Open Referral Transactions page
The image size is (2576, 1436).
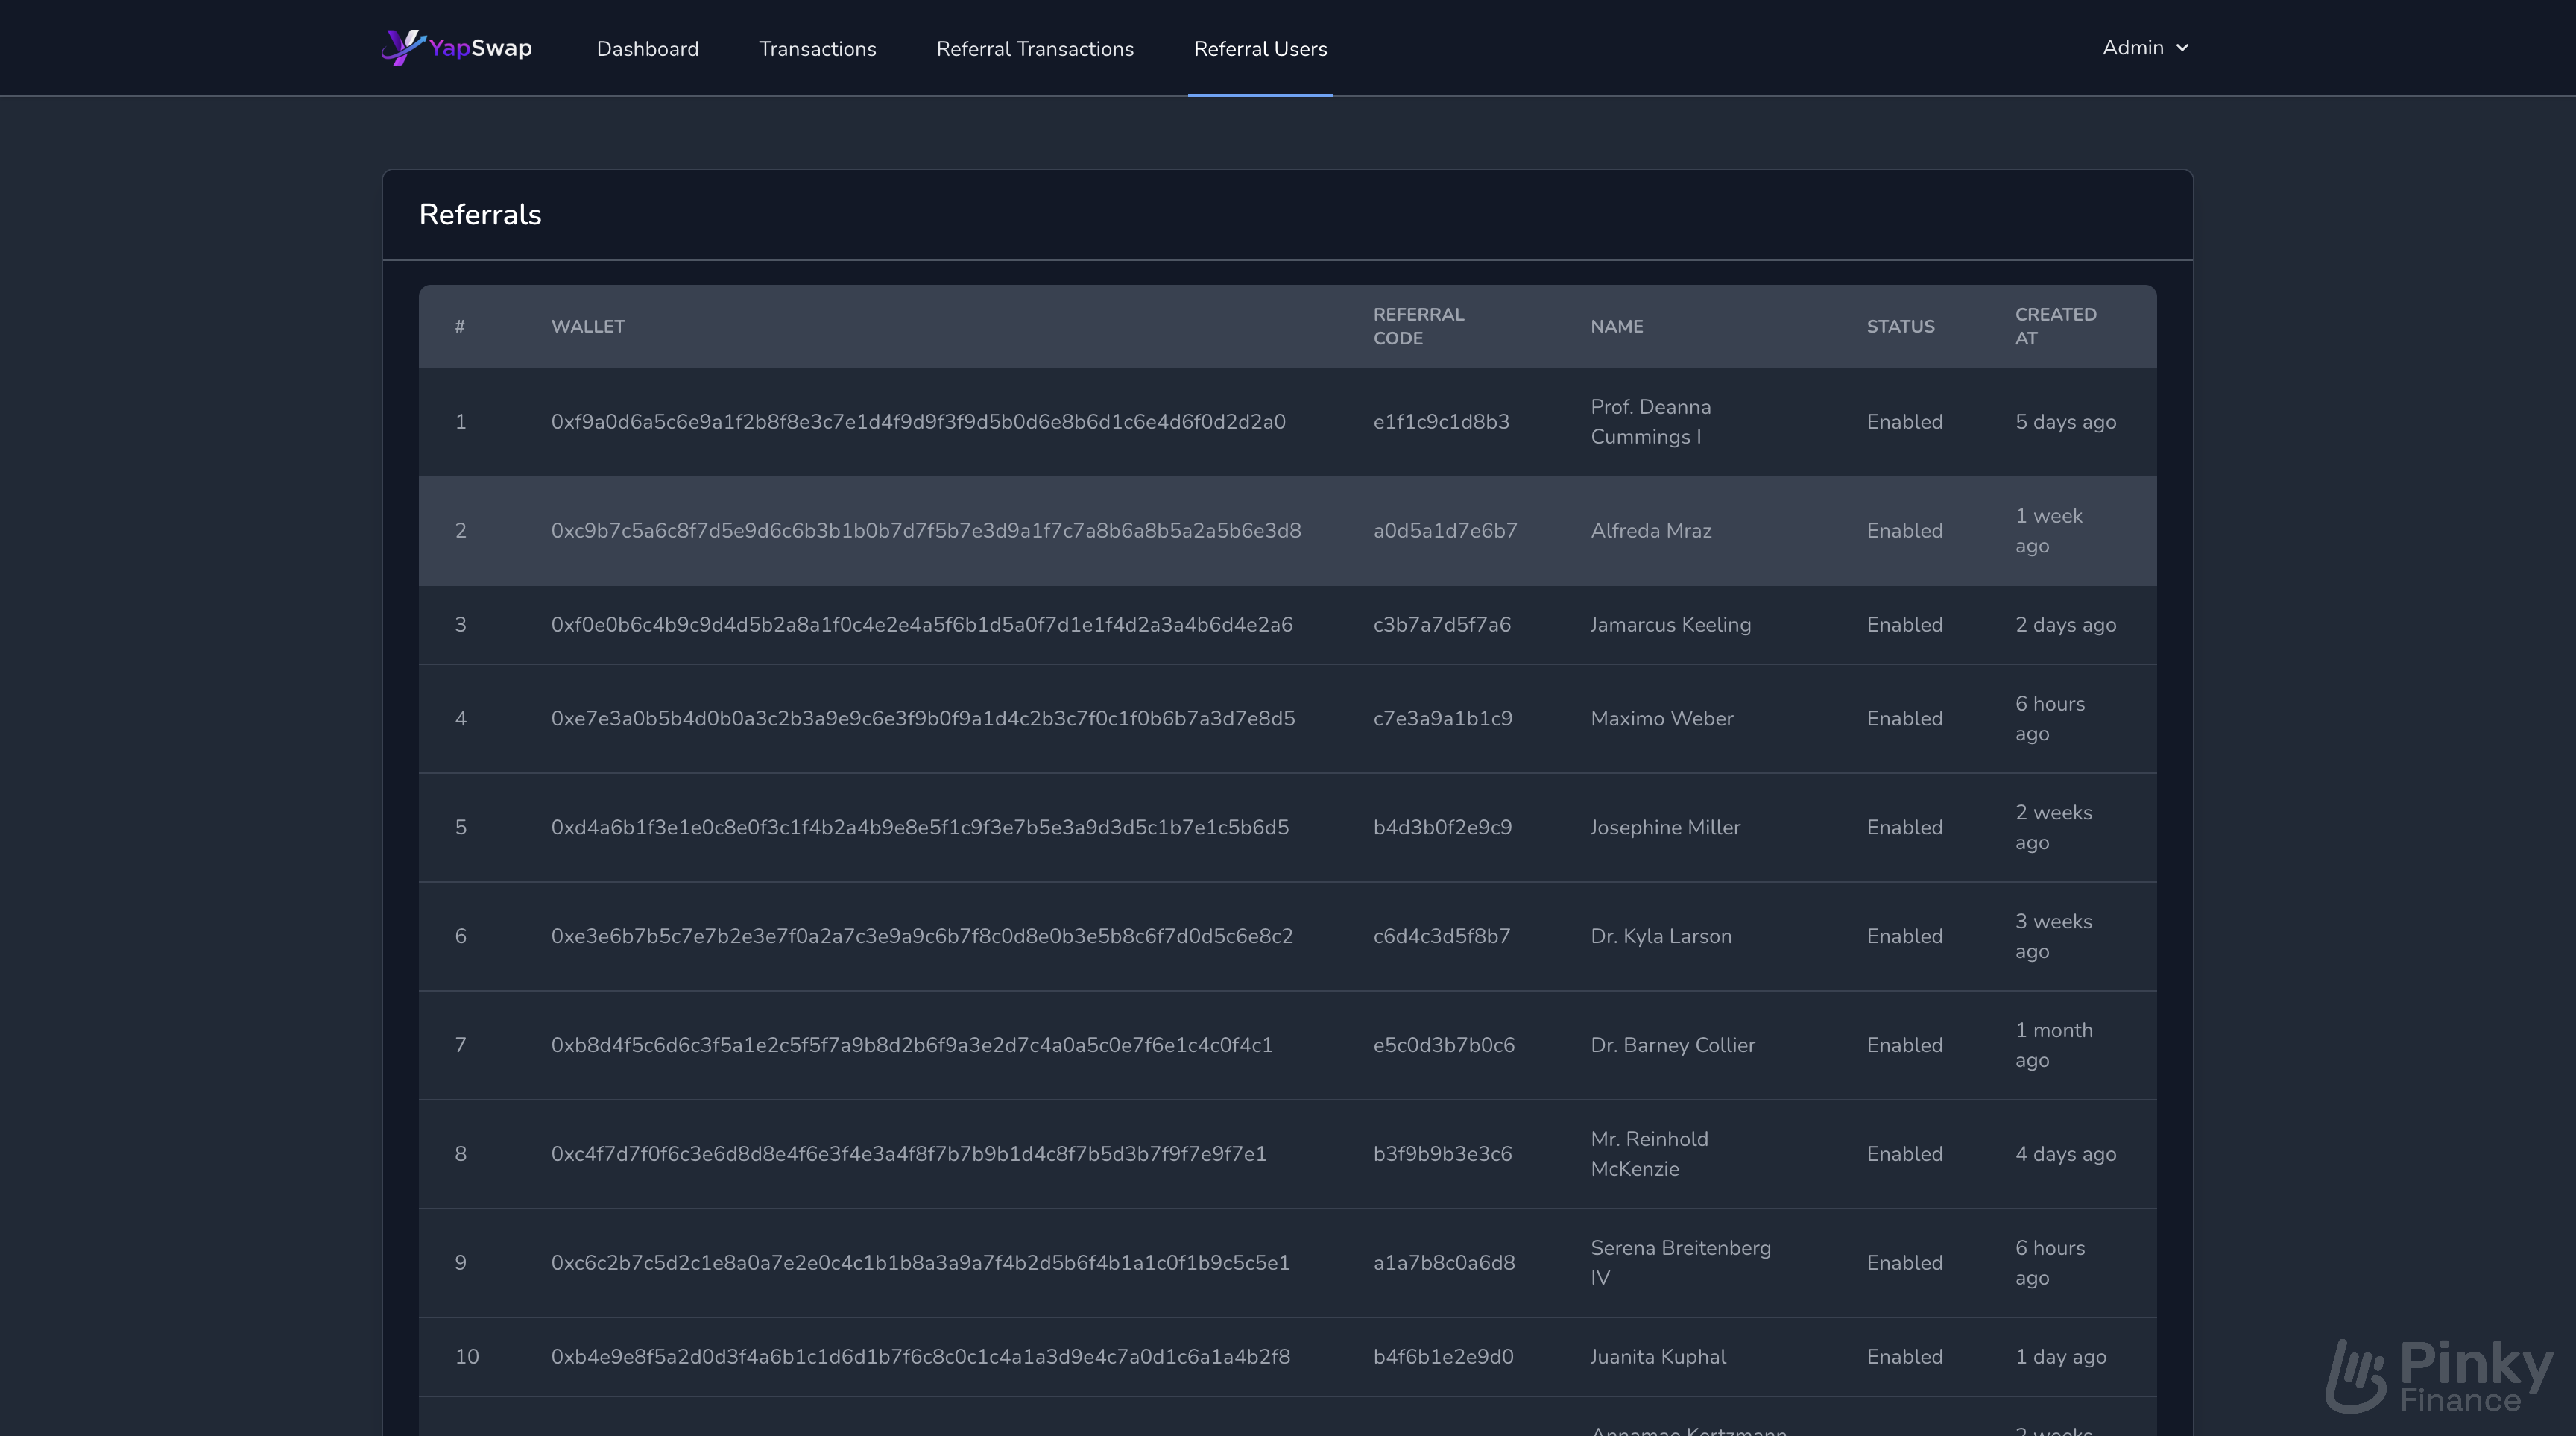pos(1035,48)
